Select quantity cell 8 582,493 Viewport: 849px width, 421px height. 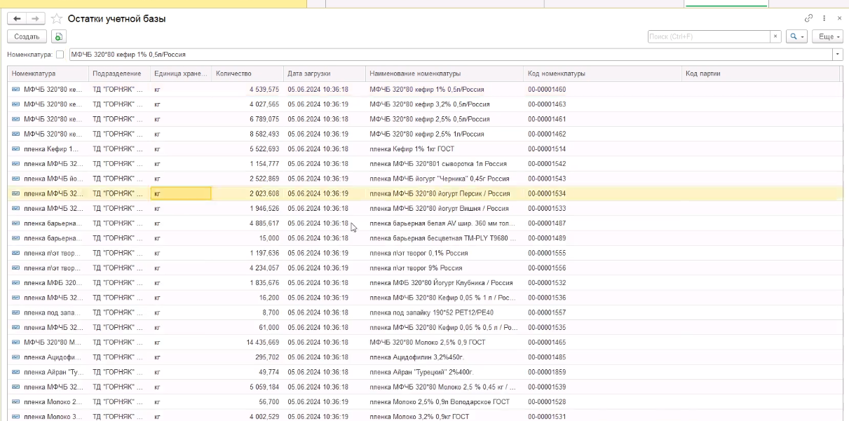[247, 134]
